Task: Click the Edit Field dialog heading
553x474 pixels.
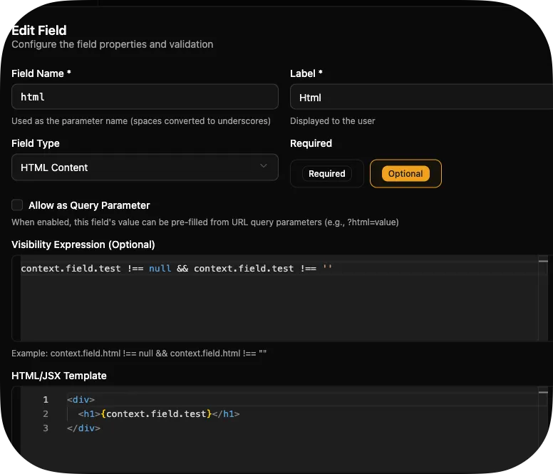Action: [x=39, y=30]
